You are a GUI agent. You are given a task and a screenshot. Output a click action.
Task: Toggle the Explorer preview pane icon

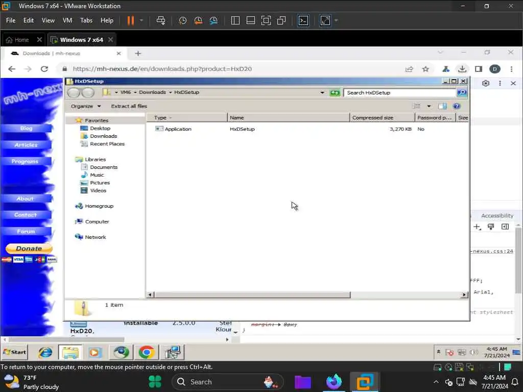tap(442, 106)
